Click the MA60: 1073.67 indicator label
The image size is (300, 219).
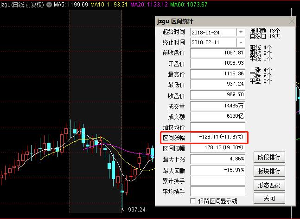189,4
